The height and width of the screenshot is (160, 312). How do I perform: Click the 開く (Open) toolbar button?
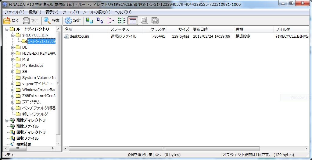coord(11,20)
